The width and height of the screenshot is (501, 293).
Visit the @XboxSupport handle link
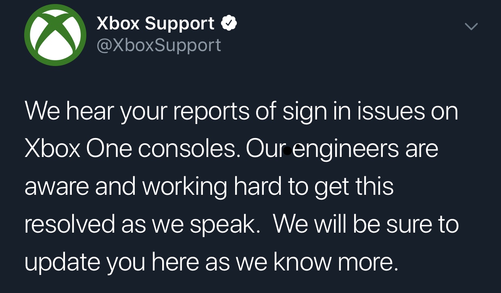159,45
